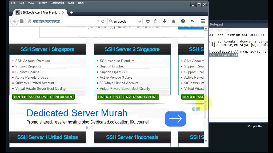Open the Firefox hamburger menu

(x=203, y=21)
